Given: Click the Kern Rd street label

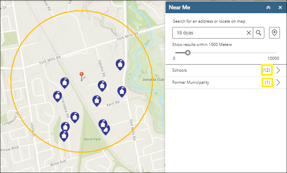Looking at the screenshot, I should (113, 103).
